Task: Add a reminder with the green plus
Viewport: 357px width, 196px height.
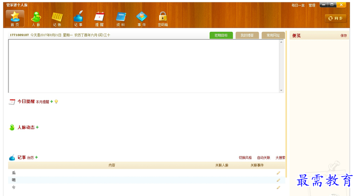Action: [x=52, y=101]
